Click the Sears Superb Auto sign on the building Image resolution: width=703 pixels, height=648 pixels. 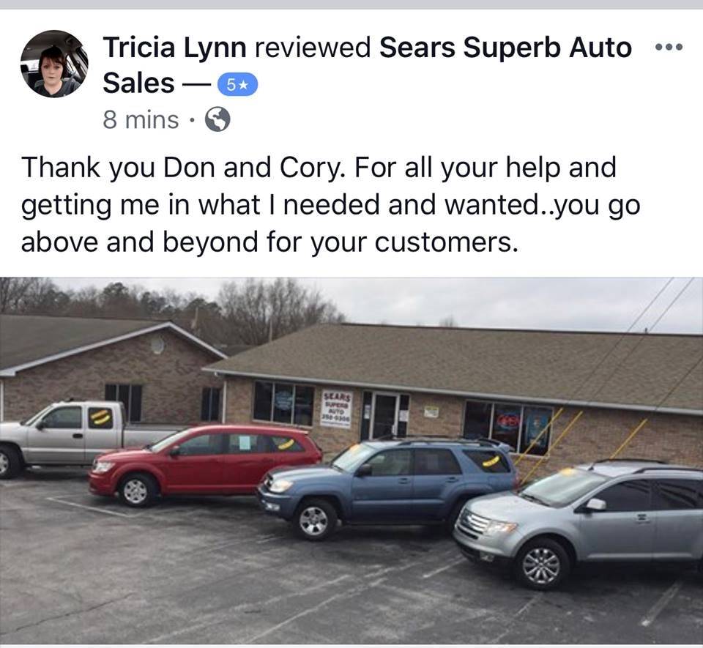tap(337, 409)
